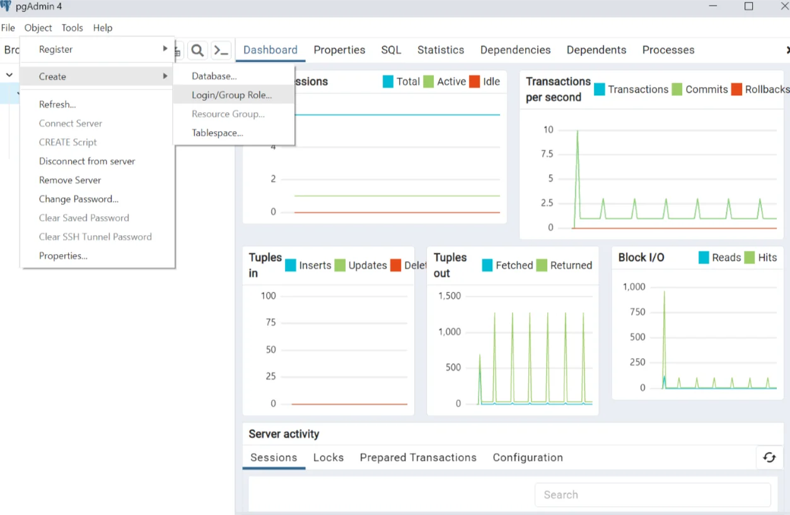Choose Change Password... entry

click(97, 199)
